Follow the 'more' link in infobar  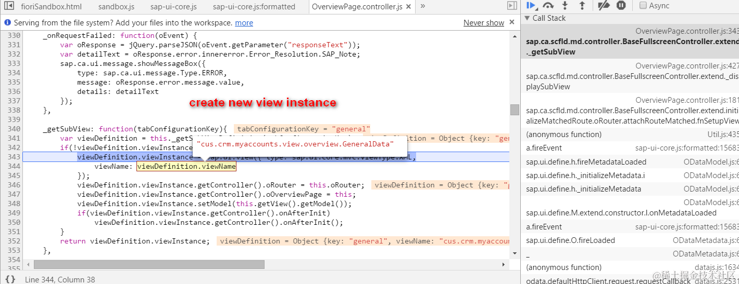(x=244, y=23)
